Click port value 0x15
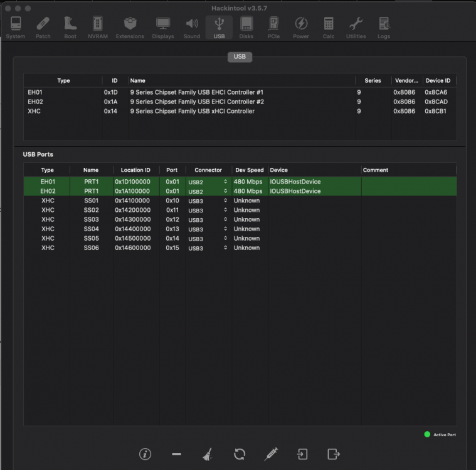 coord(172,248)
